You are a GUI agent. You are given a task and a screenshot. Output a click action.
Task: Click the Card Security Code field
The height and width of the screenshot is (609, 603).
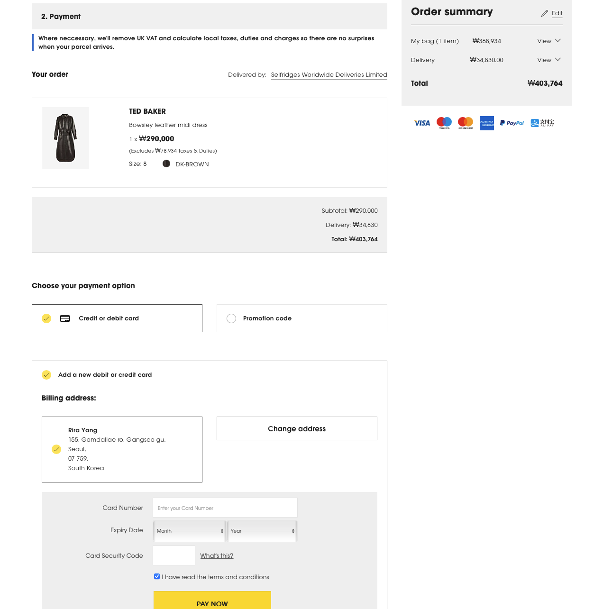click(x=174, y=555)
